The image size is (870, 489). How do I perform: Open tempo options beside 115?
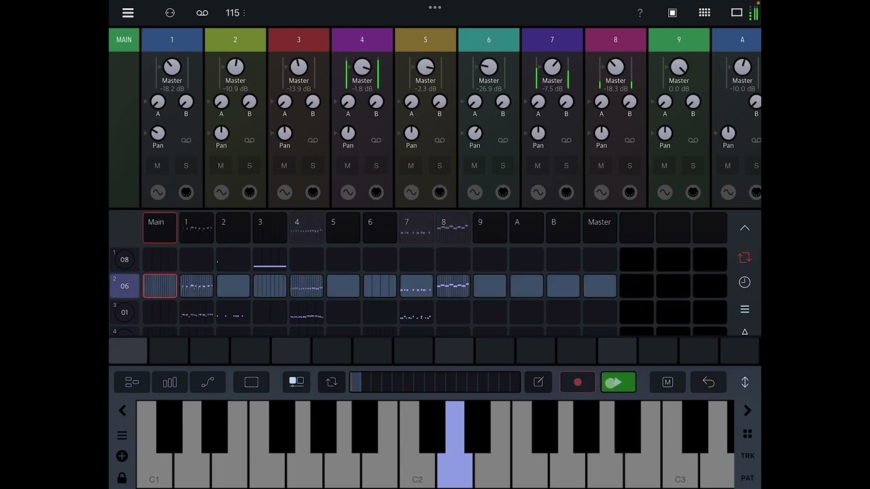(x=244, y=13)
